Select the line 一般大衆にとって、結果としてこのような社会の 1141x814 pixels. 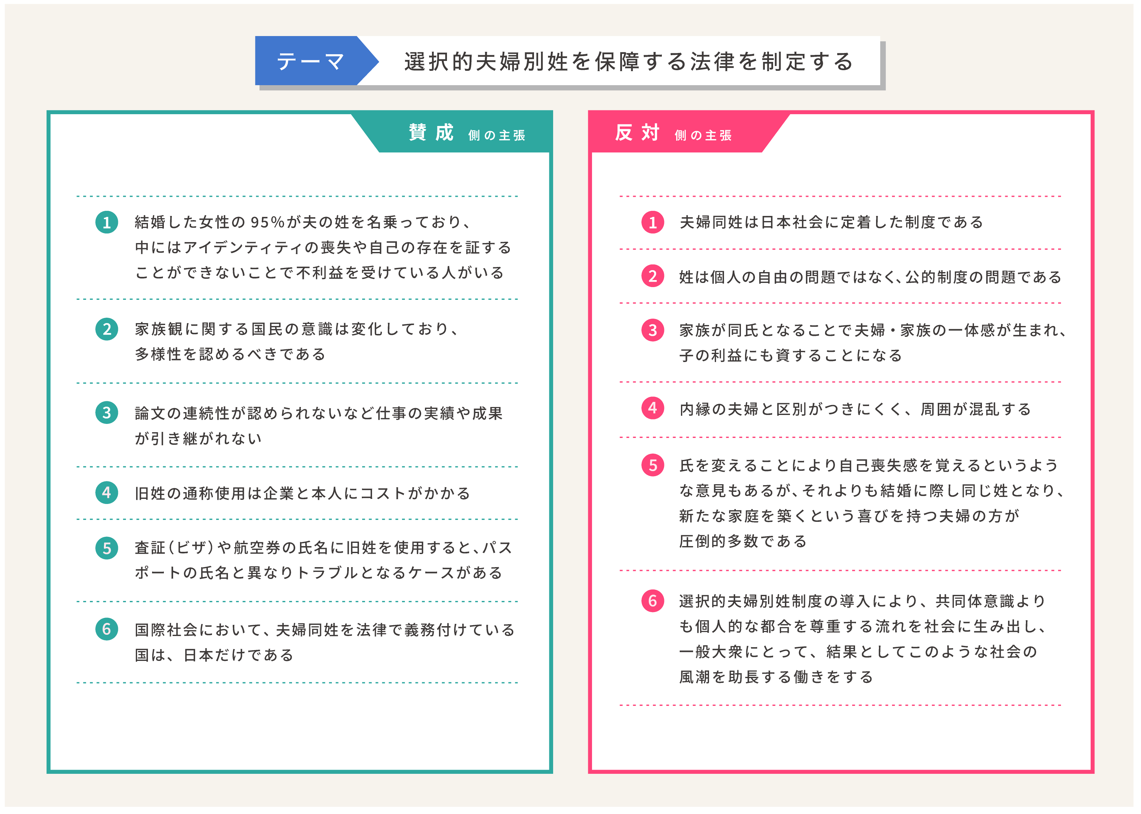(859, 652)
